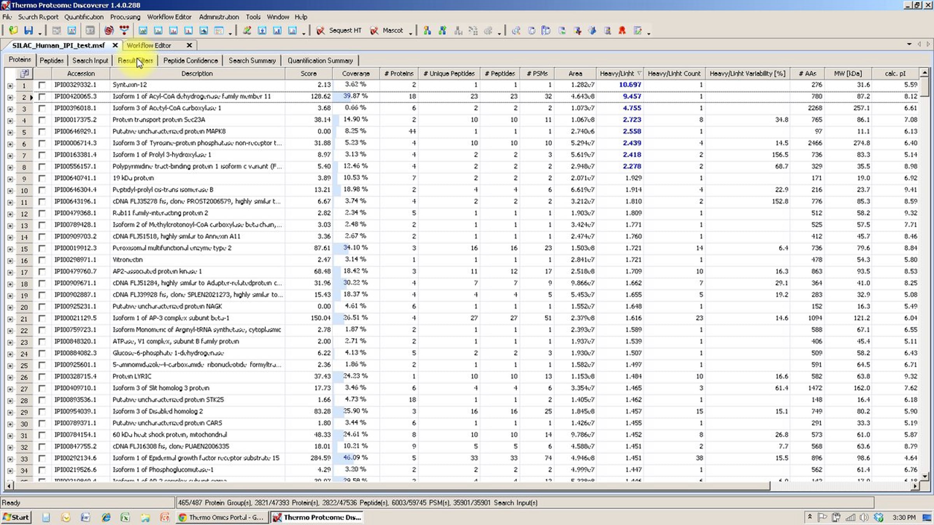934x525 pixels.
Task: Click the red globe toolbar icon
Action: point(109,30)
